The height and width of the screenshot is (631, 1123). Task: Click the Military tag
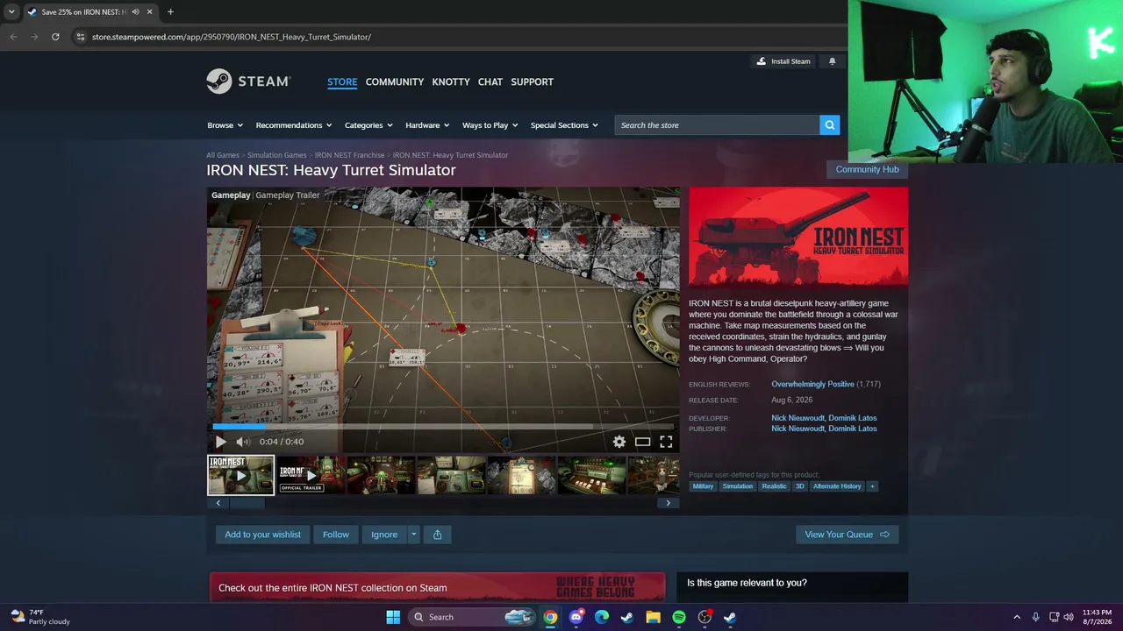tap(703, 486)
